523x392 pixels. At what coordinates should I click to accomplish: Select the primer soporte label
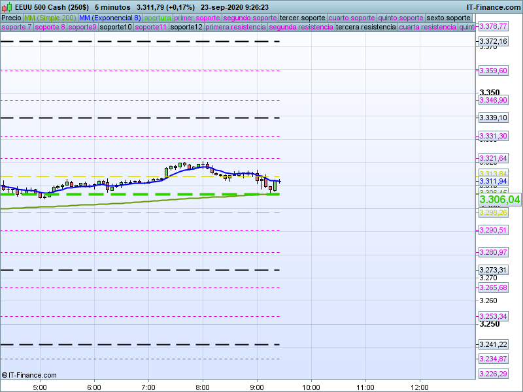(x=197, y=18)
